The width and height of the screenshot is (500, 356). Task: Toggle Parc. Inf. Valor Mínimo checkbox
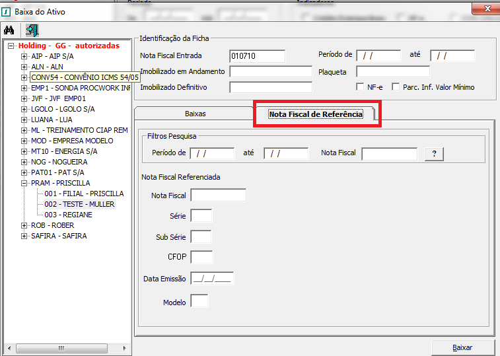point(396,87)
